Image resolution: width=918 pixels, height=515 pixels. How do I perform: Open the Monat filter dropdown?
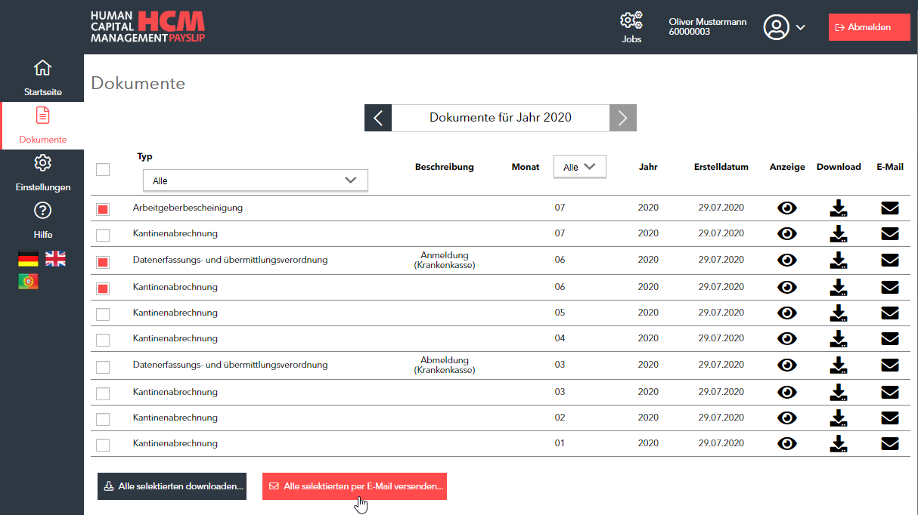click(x=580, y=167)
